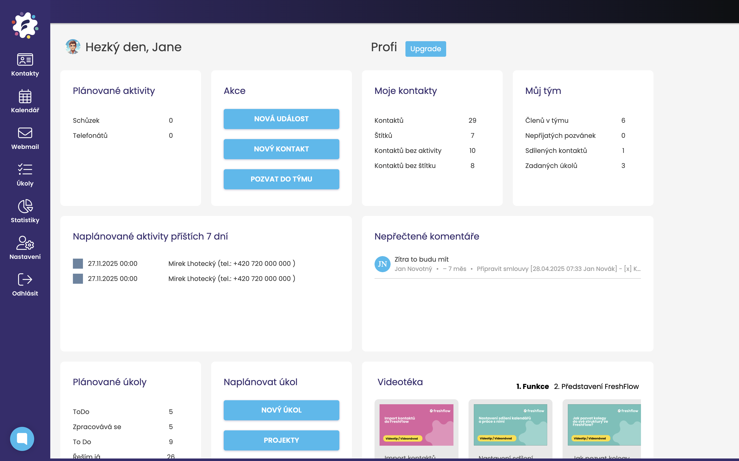Click the FreshFlow logo

coord(25,25)
